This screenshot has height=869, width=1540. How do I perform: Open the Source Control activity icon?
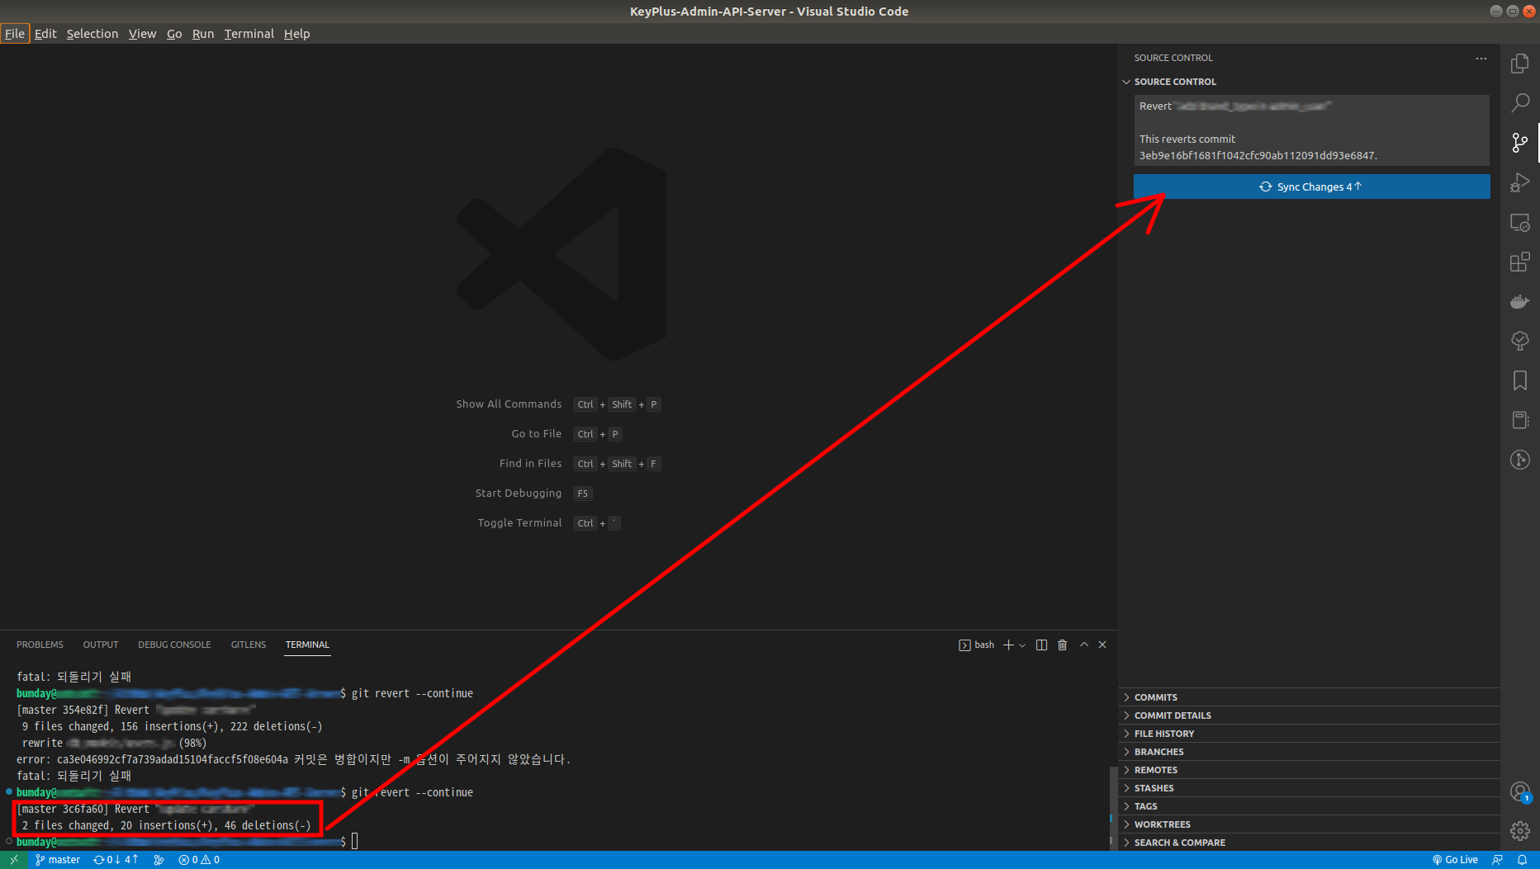click(1519, 143)
